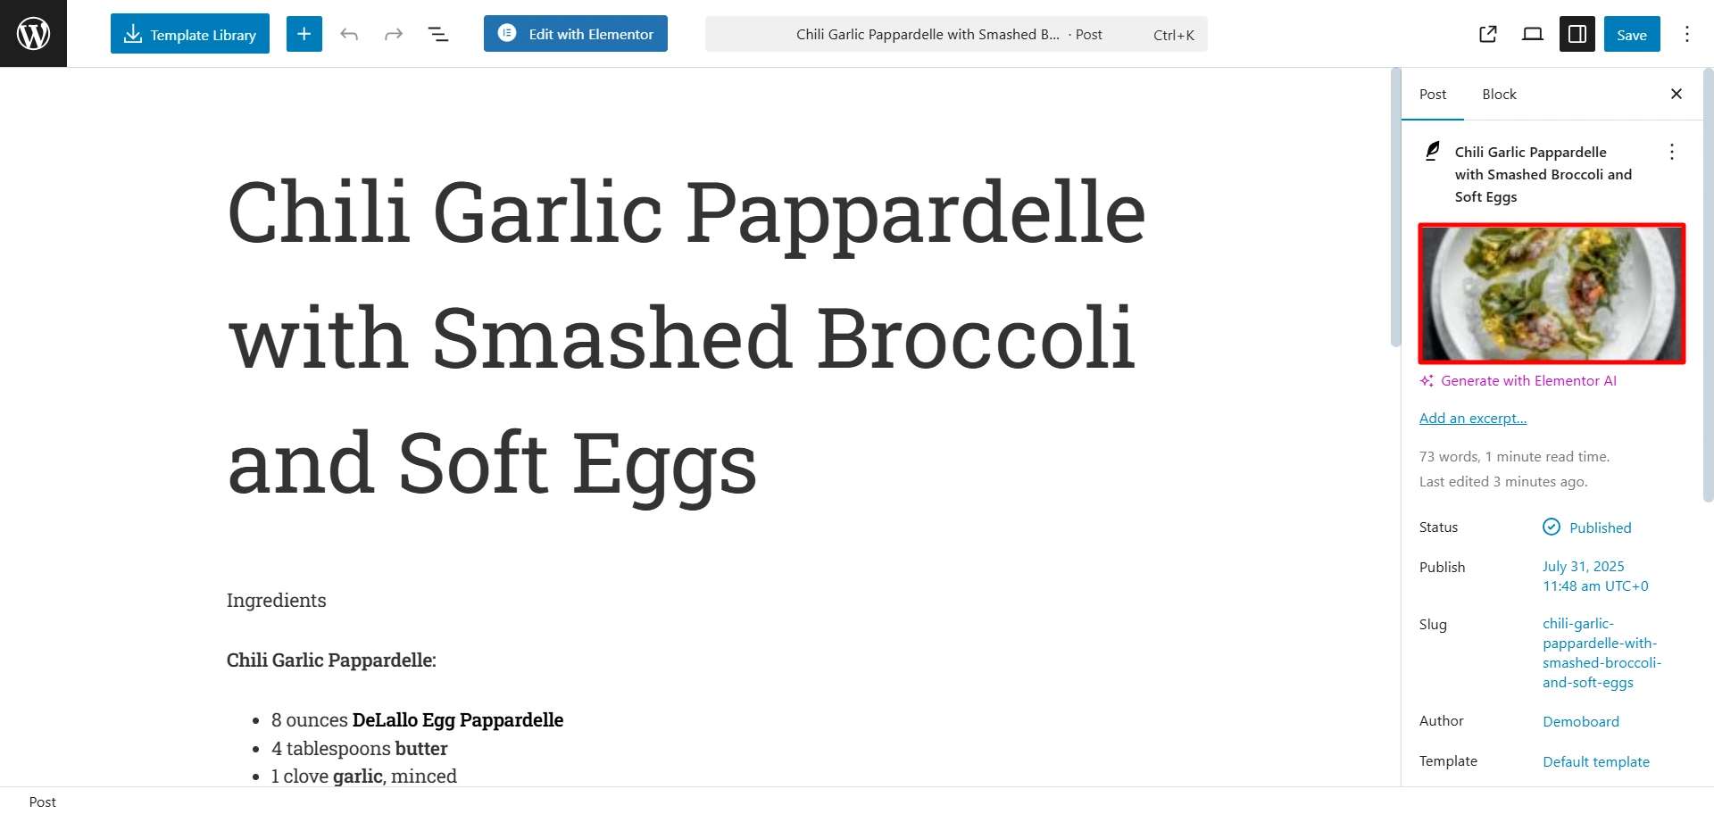
Task: Redo the last undone change
Action: tap(394, 34)
